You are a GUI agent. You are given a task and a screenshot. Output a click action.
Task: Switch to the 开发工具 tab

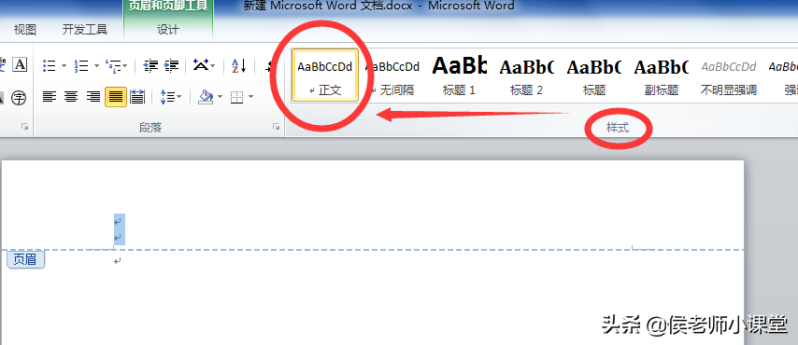pyautogui.click(x=84, y=30)
